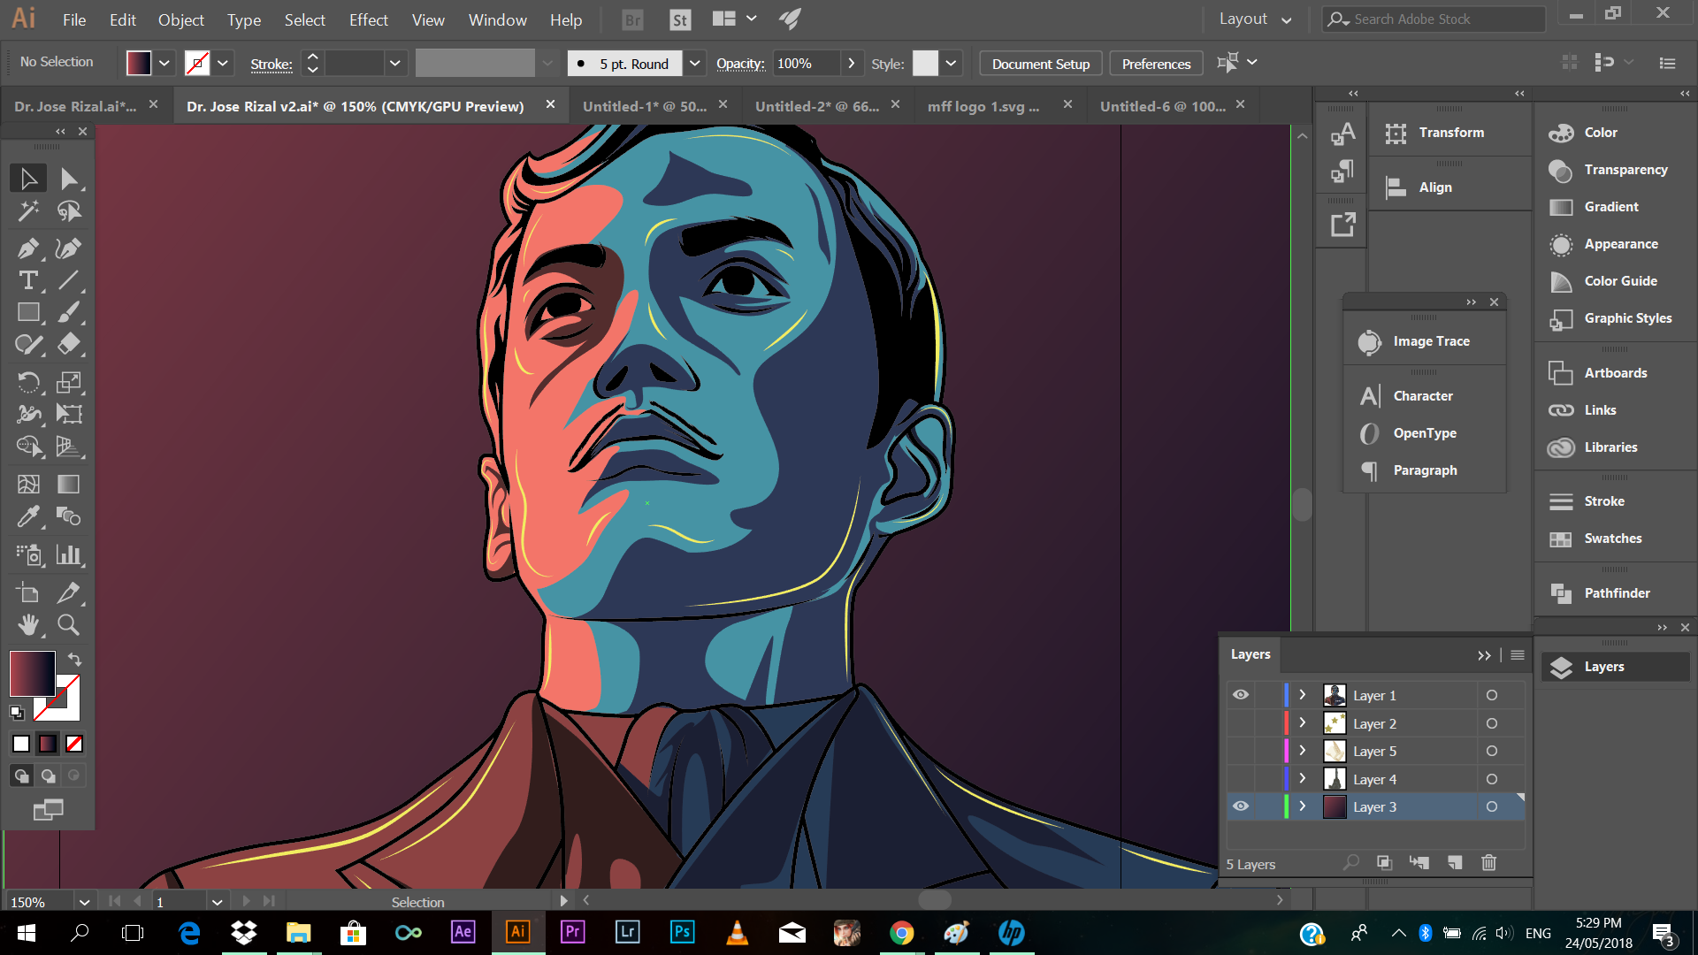
Task: Delete selection with Layers trash icon
Action: 1488,863
